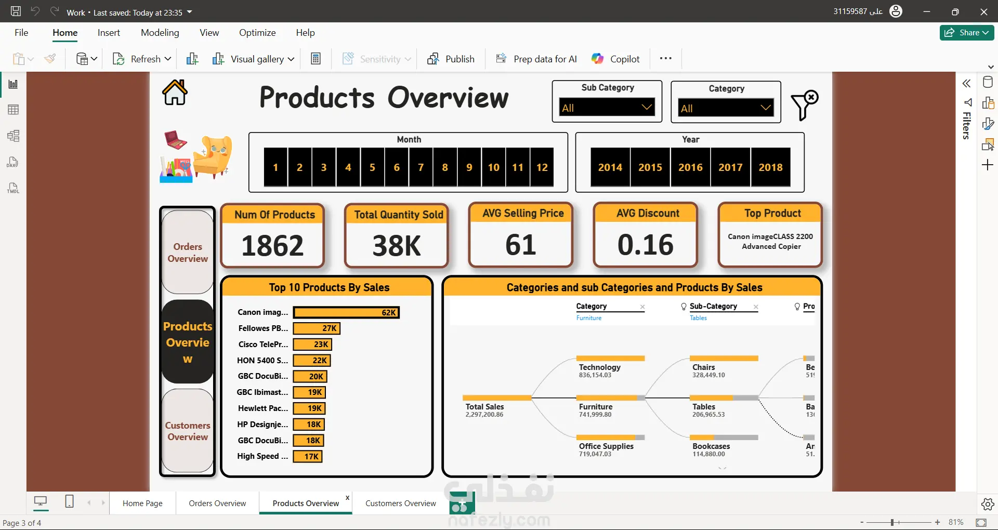
Task: Expand the Category slicer dropdown
Action: (726, 108)
